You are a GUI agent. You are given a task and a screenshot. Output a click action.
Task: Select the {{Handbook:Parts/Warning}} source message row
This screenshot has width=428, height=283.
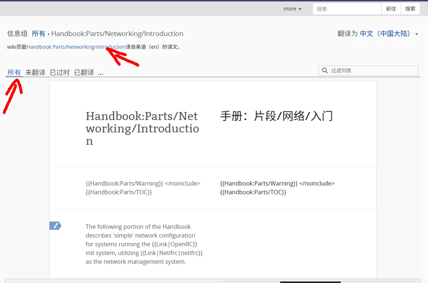click(143, 188)
